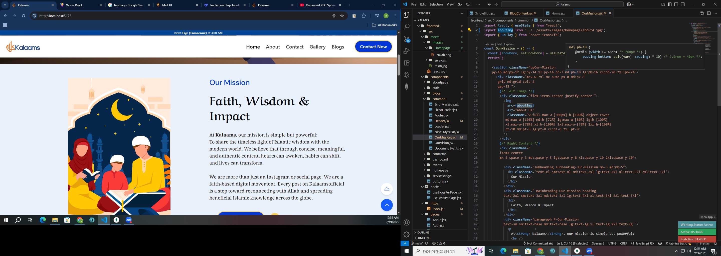This screenshot has width=721, height=256.
Task: Open the Run and Debug view
Action: [x=406, y=51]
